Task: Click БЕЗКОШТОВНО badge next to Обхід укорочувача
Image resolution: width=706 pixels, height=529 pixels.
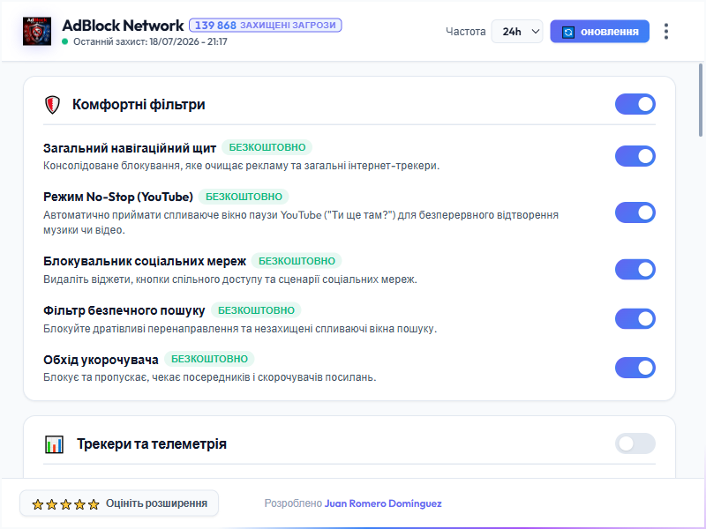Action: pos(209,359)
